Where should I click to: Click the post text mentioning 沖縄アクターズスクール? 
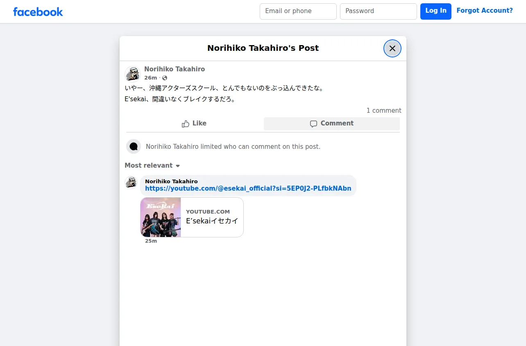pyautogui.click(x=224, y=88)
